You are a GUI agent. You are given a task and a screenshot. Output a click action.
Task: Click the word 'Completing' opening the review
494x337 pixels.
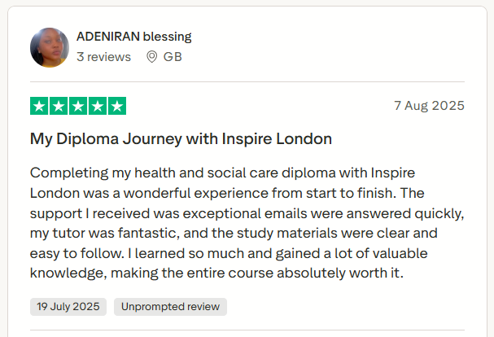(x=68, y=173)
